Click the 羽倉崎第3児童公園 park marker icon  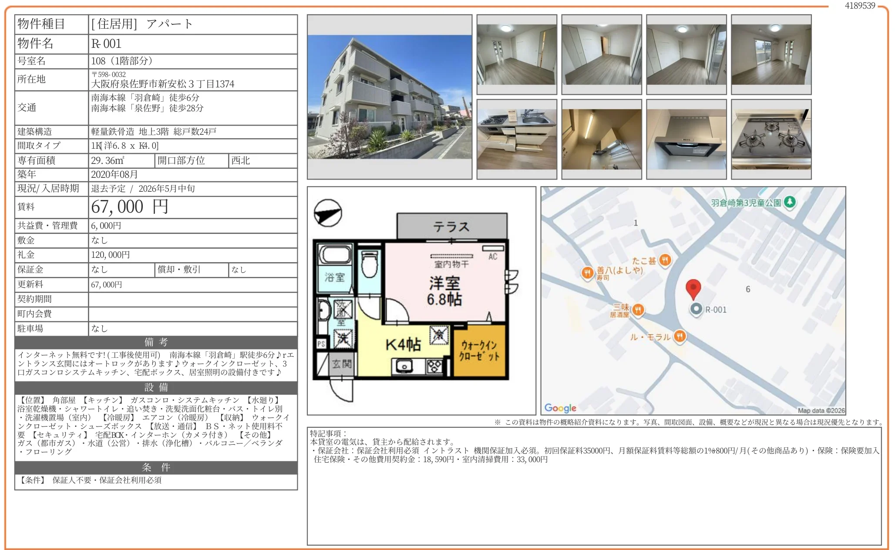790,202
